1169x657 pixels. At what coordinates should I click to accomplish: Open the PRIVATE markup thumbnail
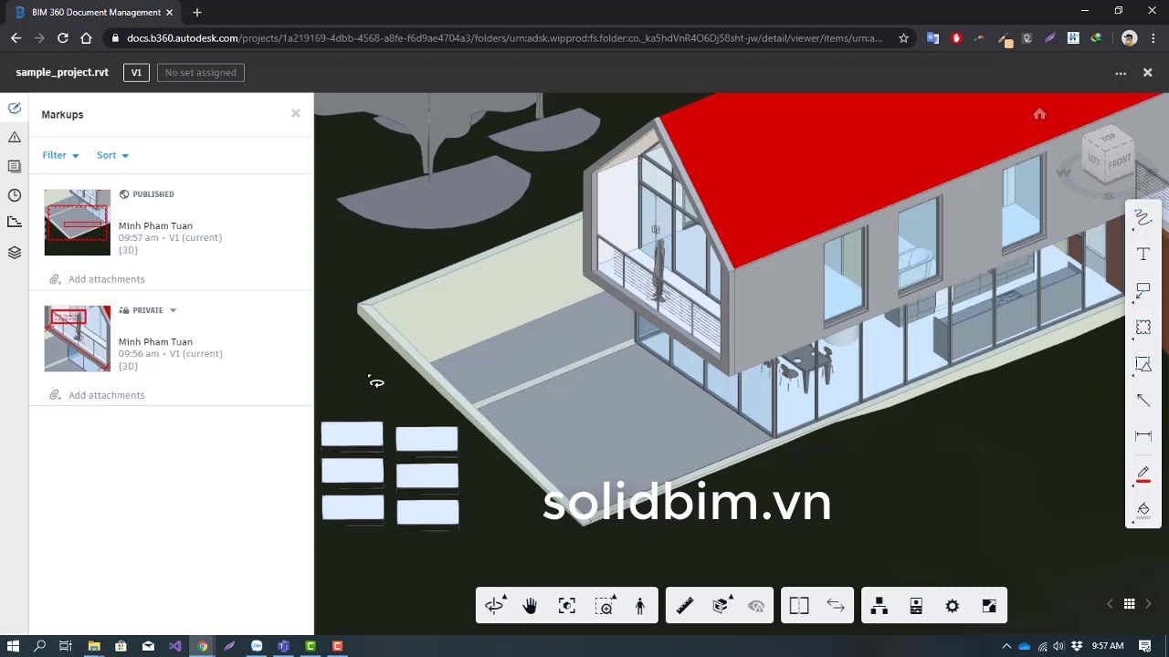tap(78, 339)
